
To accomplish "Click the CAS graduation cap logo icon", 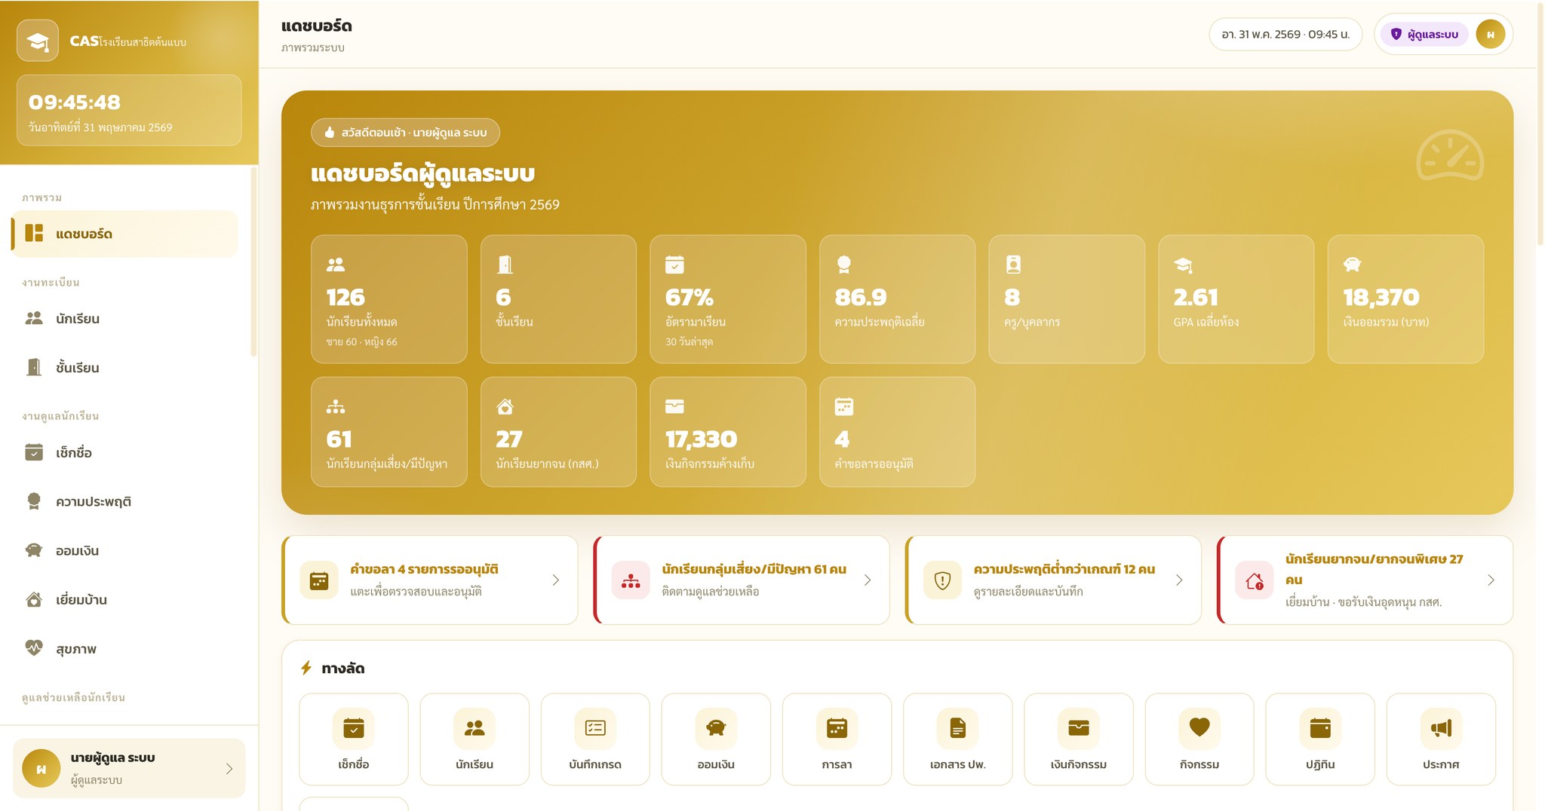I will pos(38,41).
